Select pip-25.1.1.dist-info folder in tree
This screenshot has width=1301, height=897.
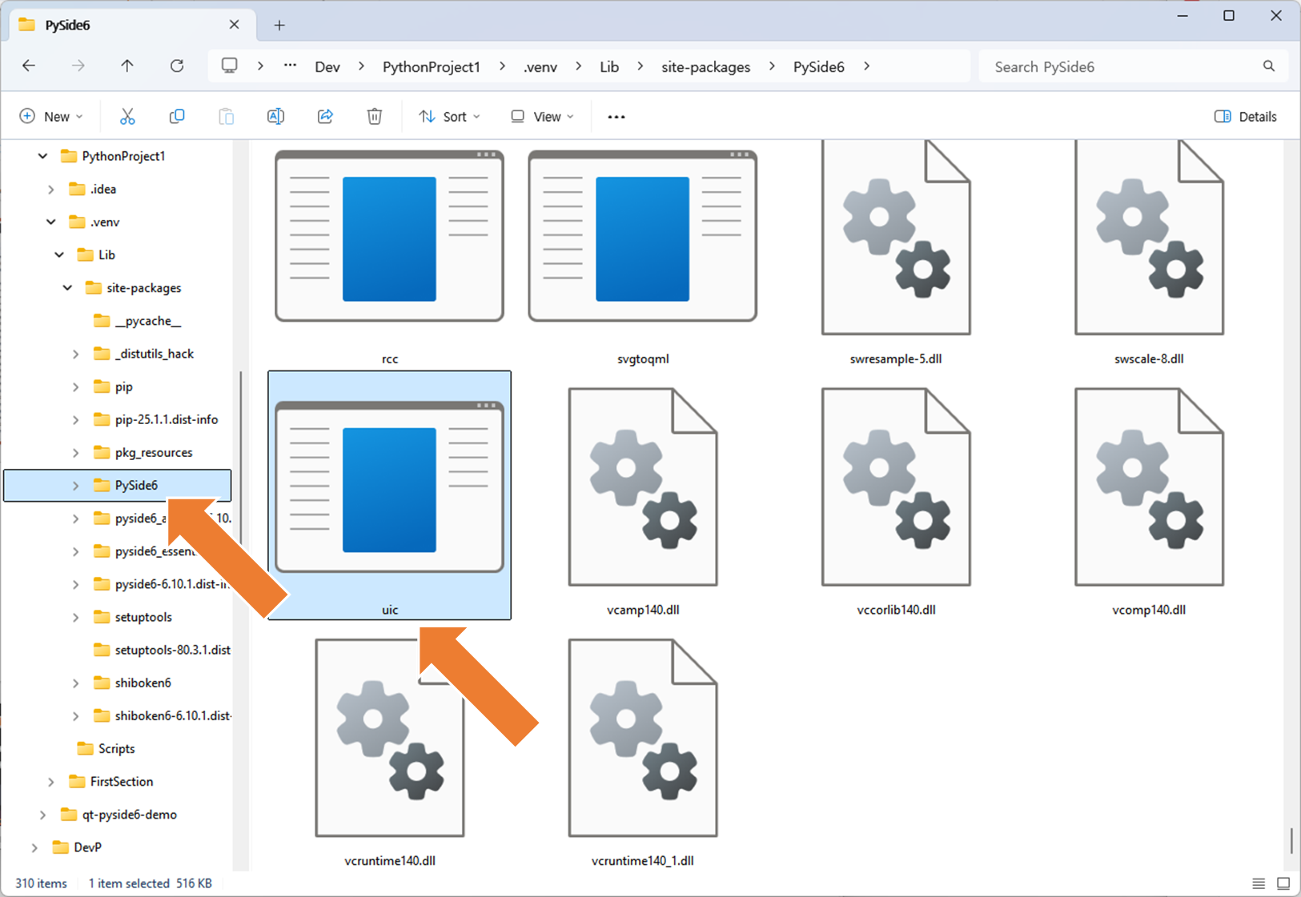[x=167, y=420]
